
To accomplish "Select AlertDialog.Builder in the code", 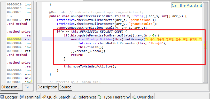I will 95,40.
